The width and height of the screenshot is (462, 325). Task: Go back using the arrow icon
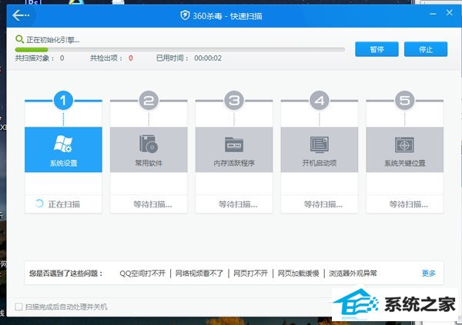click(21, 15)
